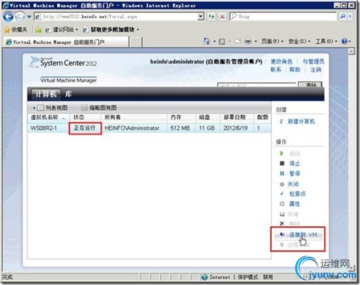Click 帮助 link in portal header
360x285 pixels.
(x=294, y=69)
